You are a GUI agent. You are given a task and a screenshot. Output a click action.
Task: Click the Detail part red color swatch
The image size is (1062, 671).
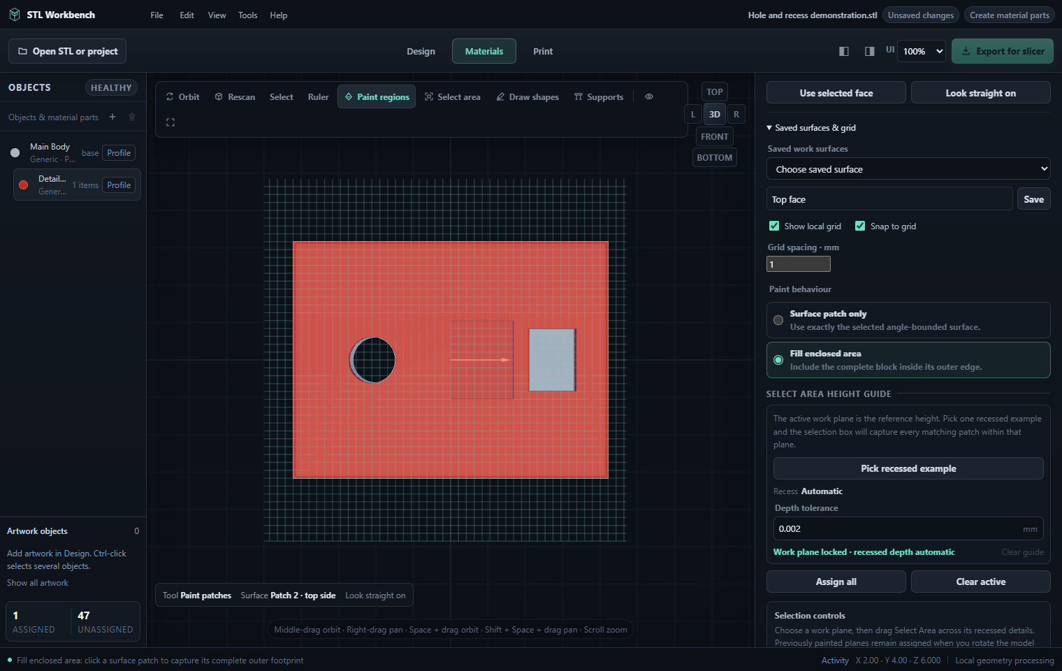(24, 185)
